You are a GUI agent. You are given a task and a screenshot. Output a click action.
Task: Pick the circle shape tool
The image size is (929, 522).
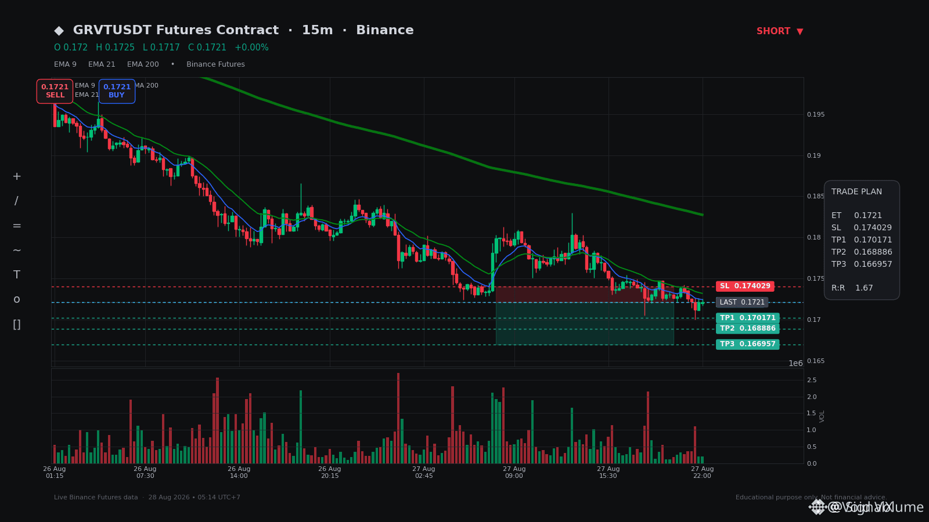[17, 299]
